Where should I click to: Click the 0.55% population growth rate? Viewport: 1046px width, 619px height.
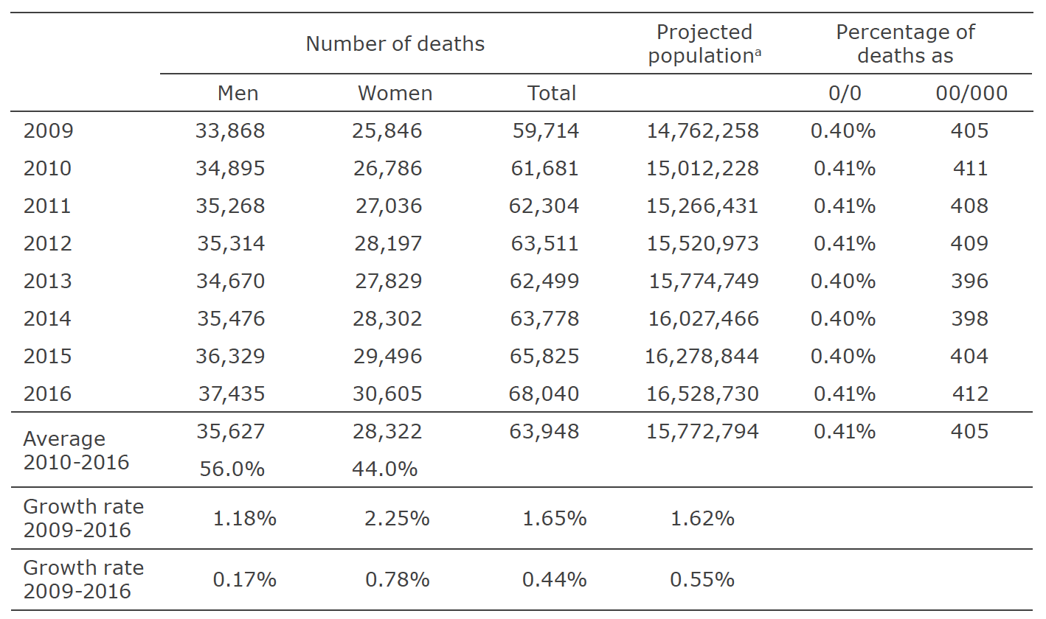point(702,580)
